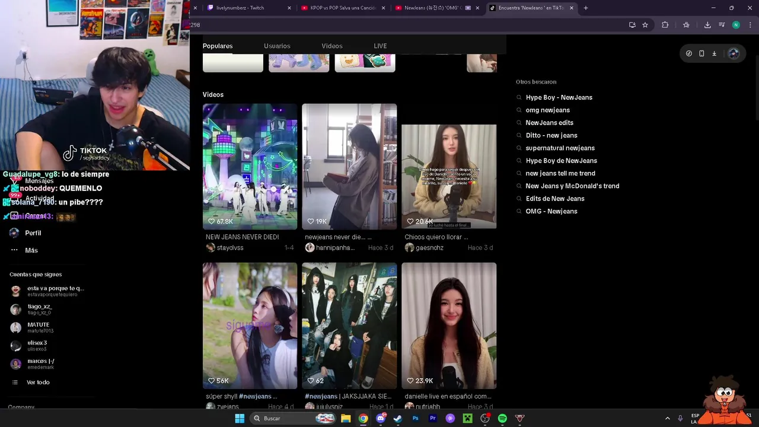
Task: Open the NEW JEANS NEVER DIED video thumbnail
Action: pyautogui.click(x=250, y=167)
